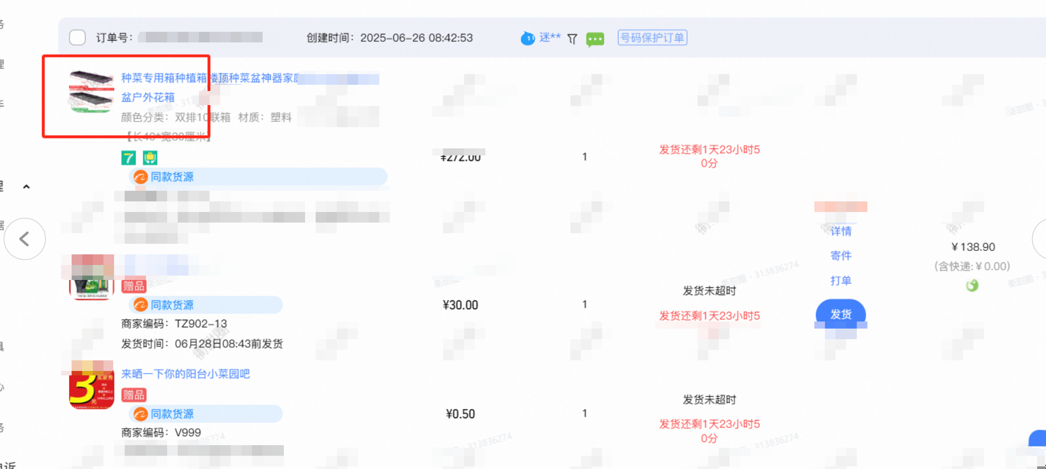Open link 来晒一下你的阳台小菜园吧

click(186, 374)
